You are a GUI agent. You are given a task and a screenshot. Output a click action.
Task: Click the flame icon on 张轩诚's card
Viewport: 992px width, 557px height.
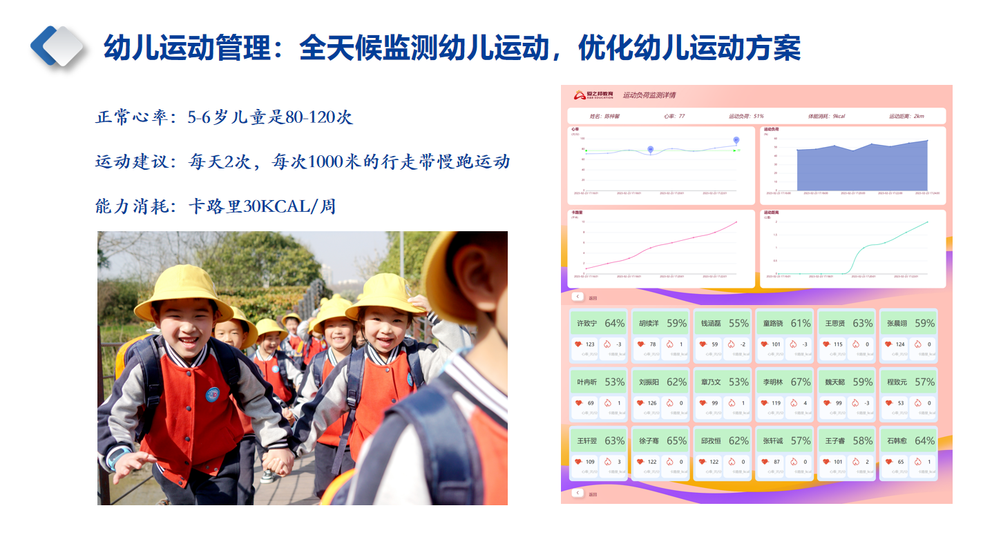coord(794,462)
